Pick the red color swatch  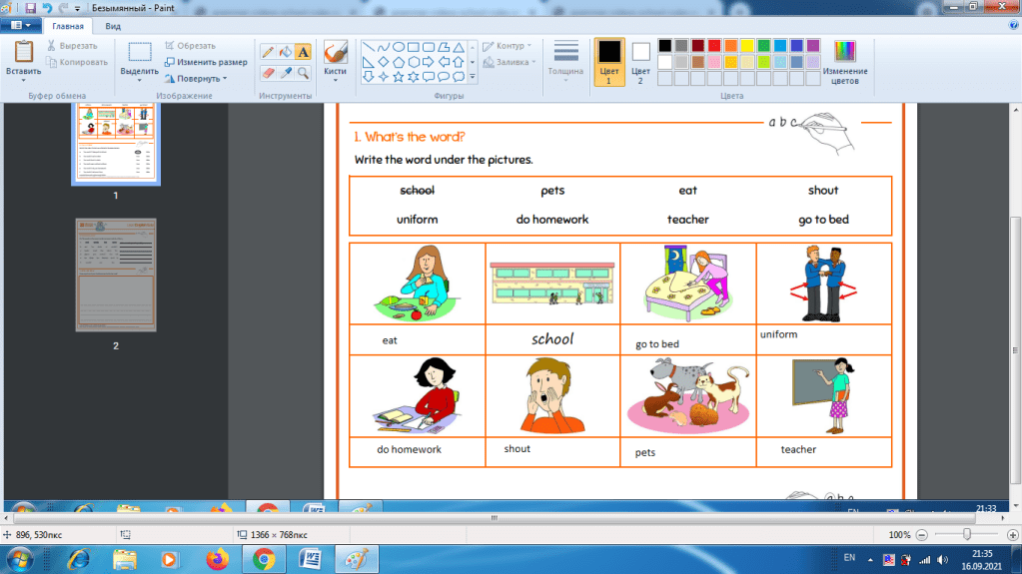(x=714, y=46)
